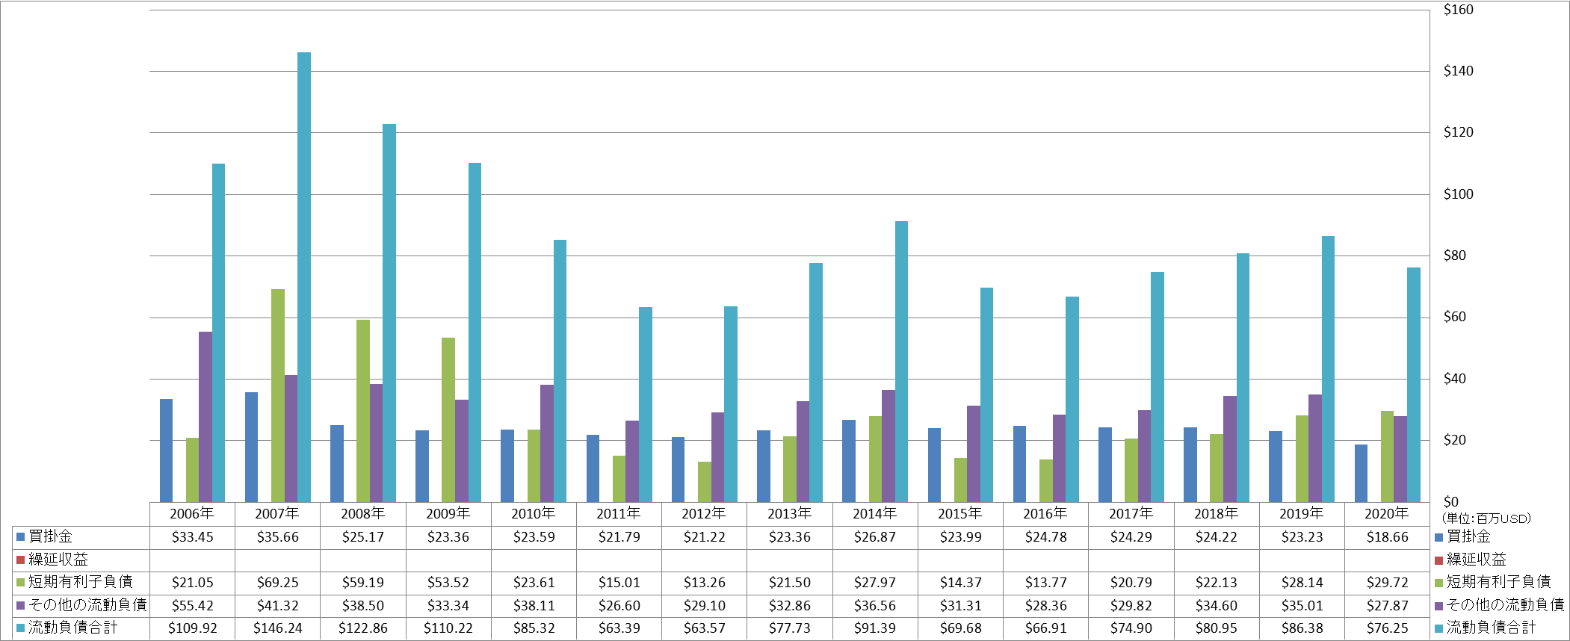The width and height of the screenshot is (1570, 641).
Task: Click the $91.39 total cell for 2014
Action: tap(875, 628)
